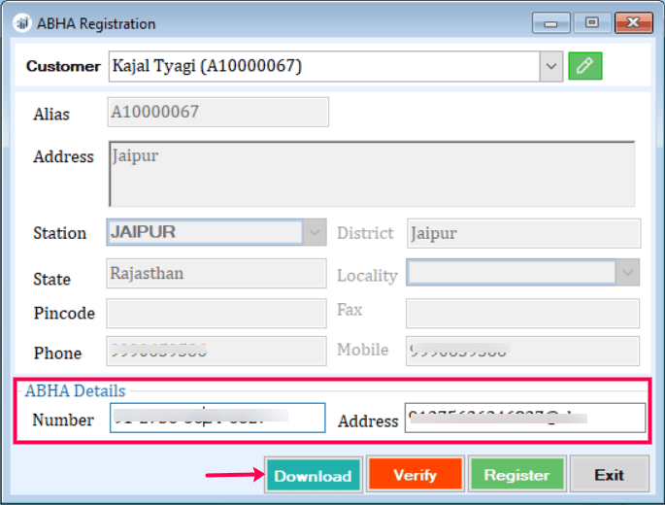
Task: Click the Mobile label
Action: 363,350
